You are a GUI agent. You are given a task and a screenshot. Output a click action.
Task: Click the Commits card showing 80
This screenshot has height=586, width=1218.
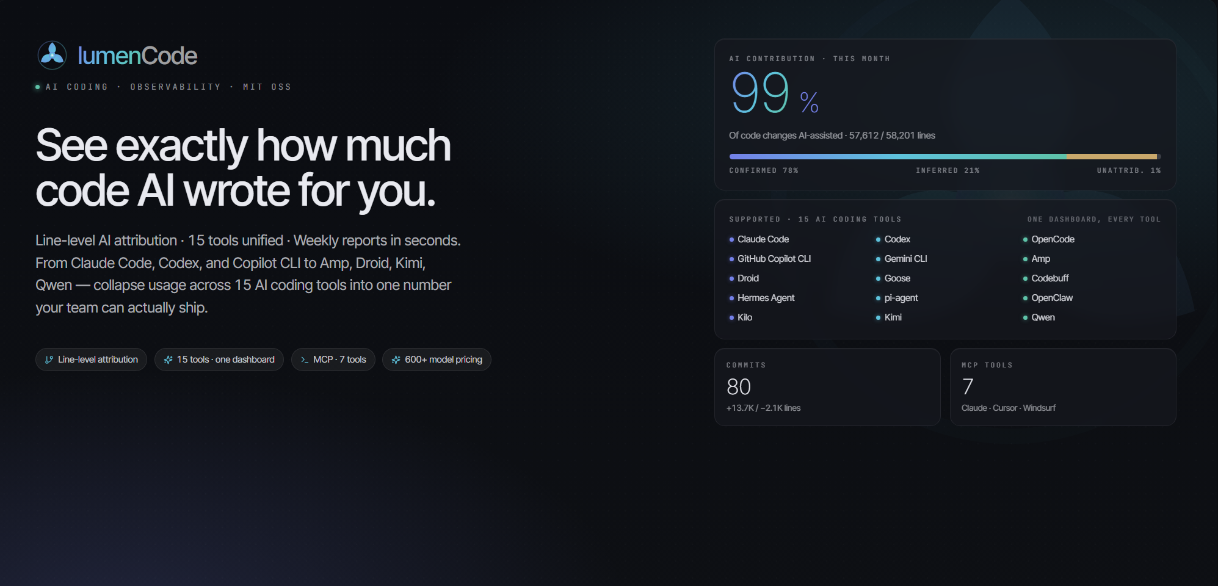tap(827, 387)
